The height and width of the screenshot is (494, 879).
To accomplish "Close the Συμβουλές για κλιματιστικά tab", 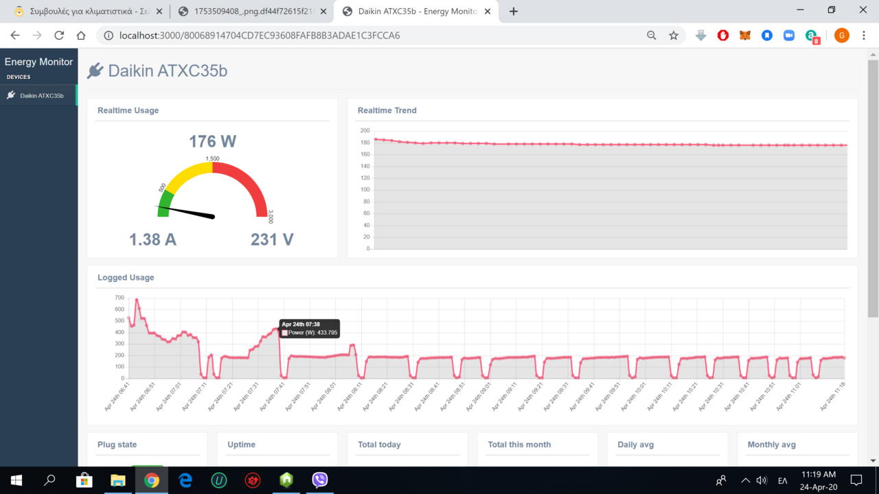I will coord(160,12).
